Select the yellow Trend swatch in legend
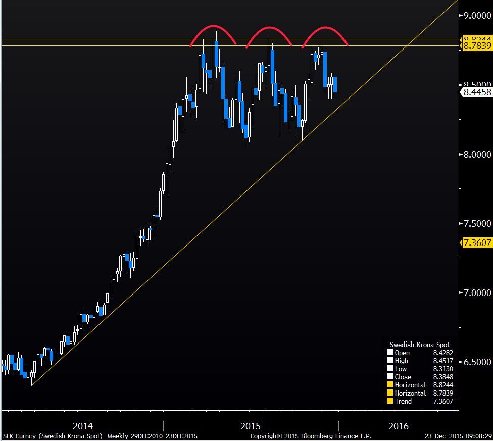 [389, 401]
